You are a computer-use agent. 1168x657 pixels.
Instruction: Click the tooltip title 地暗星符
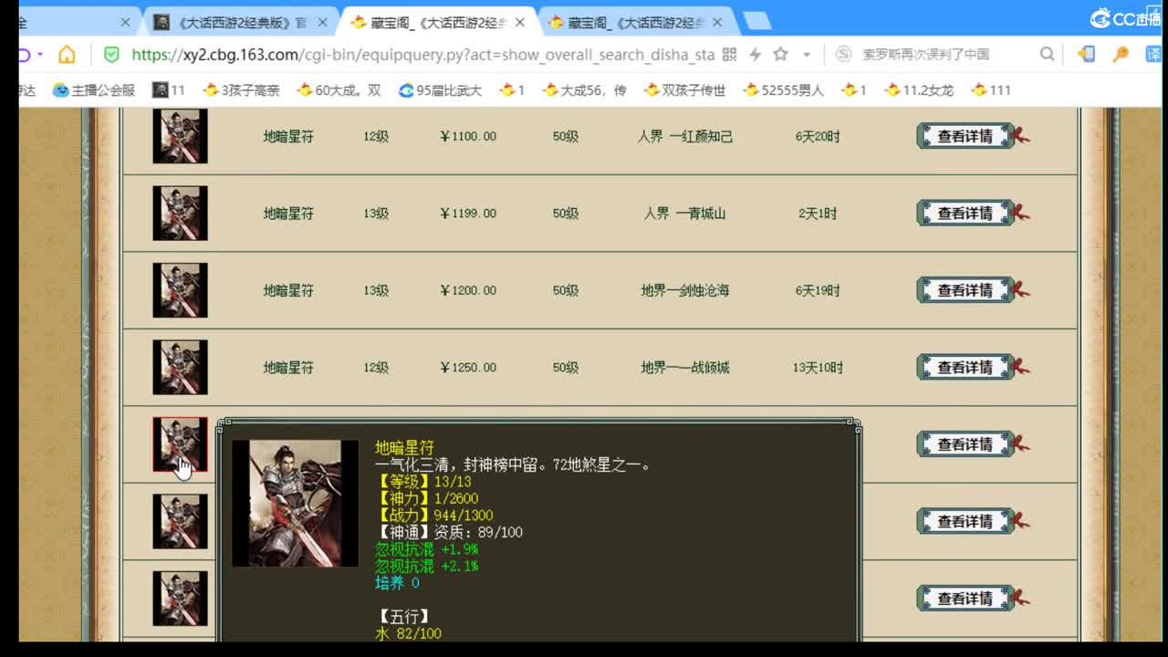(405, 448)
